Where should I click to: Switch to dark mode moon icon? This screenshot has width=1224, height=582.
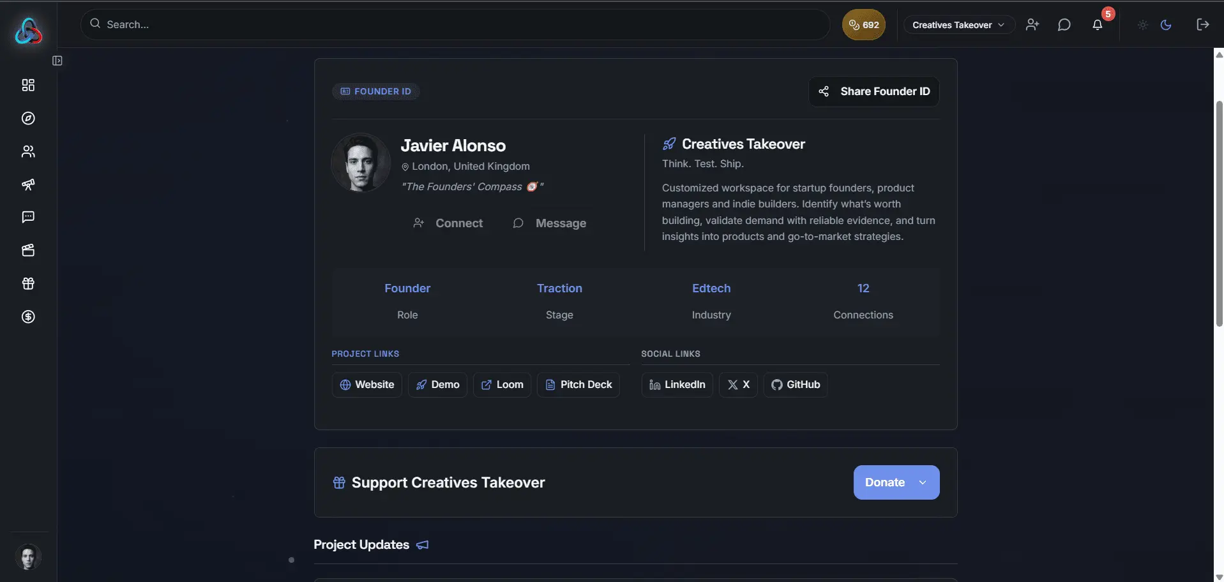(1166, 25)
